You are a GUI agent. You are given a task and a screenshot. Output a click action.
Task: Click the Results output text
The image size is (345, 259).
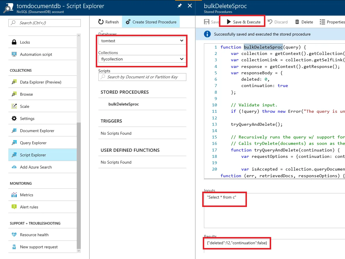coord(237,243)
